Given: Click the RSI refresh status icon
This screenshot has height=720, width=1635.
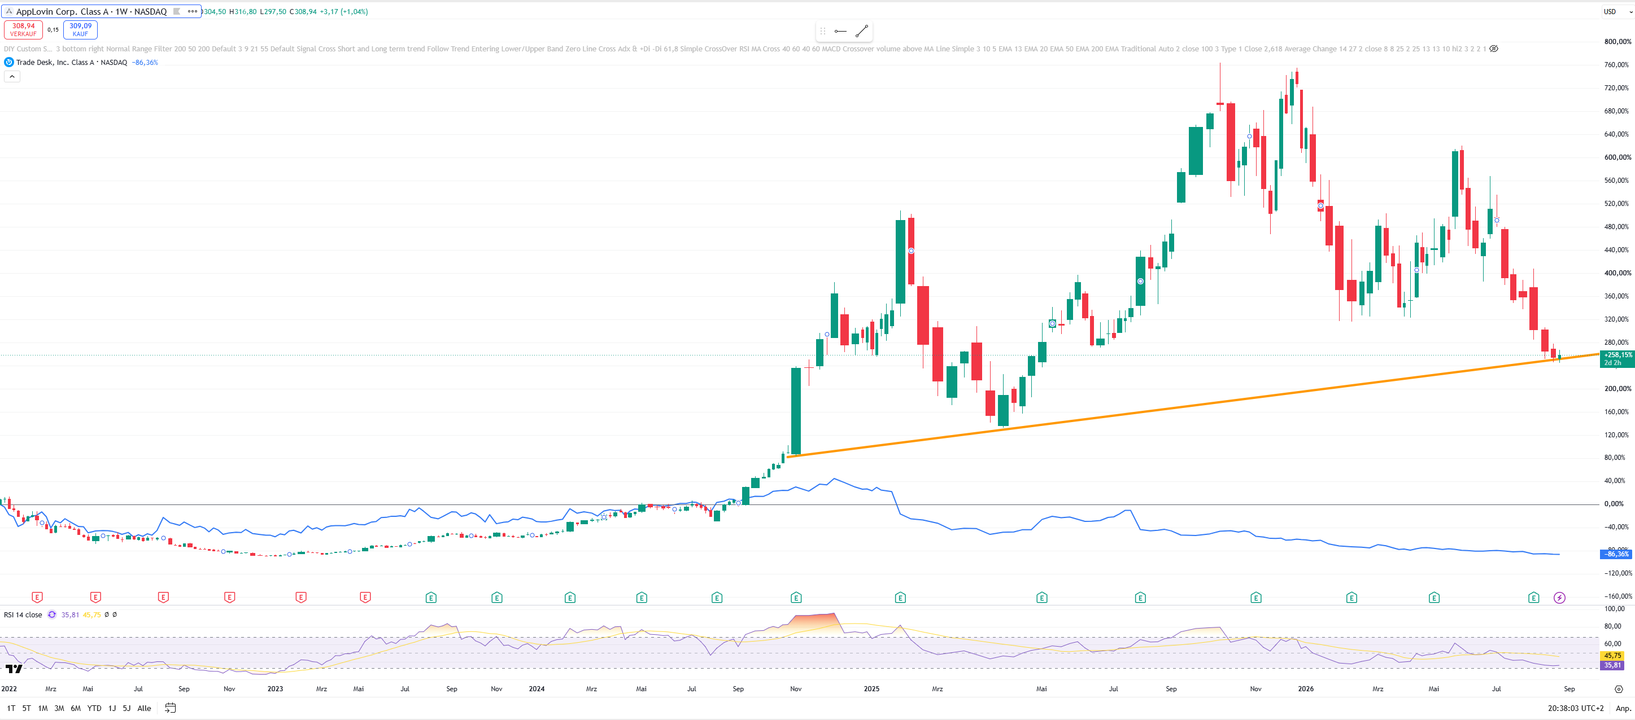Looking at the screenshot, I should tap(52, 614).
